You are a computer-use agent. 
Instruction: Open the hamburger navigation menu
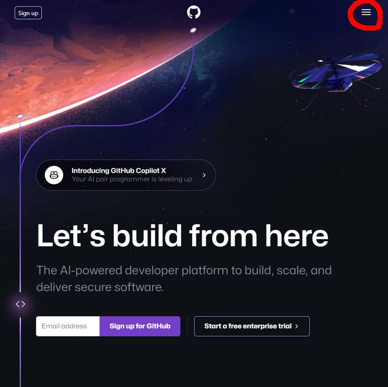pos(366,13)
